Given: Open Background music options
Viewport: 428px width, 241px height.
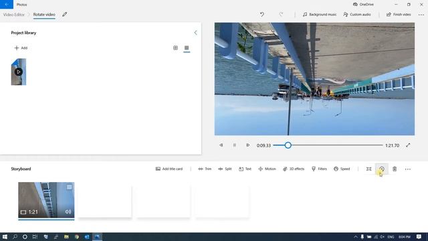Looking at the screenshot, I should 320,15.
